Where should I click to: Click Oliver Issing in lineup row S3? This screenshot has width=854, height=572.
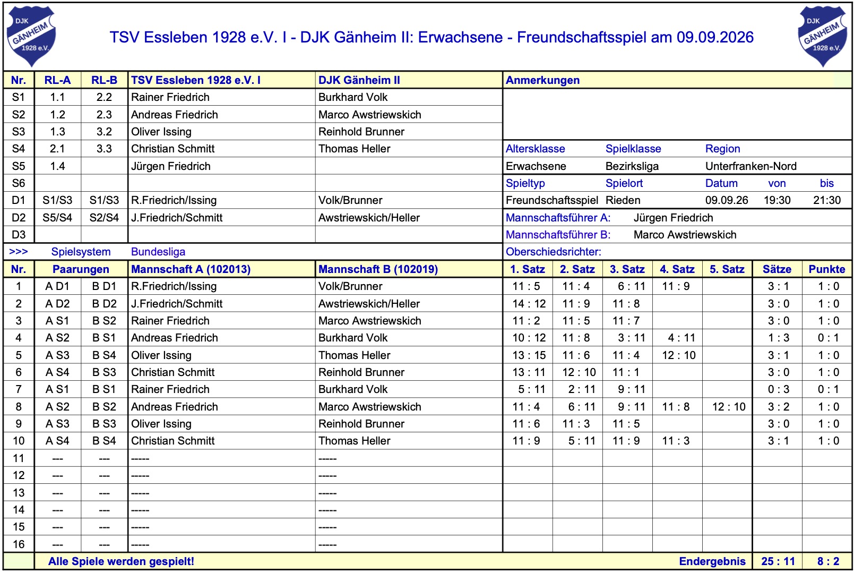161,132
